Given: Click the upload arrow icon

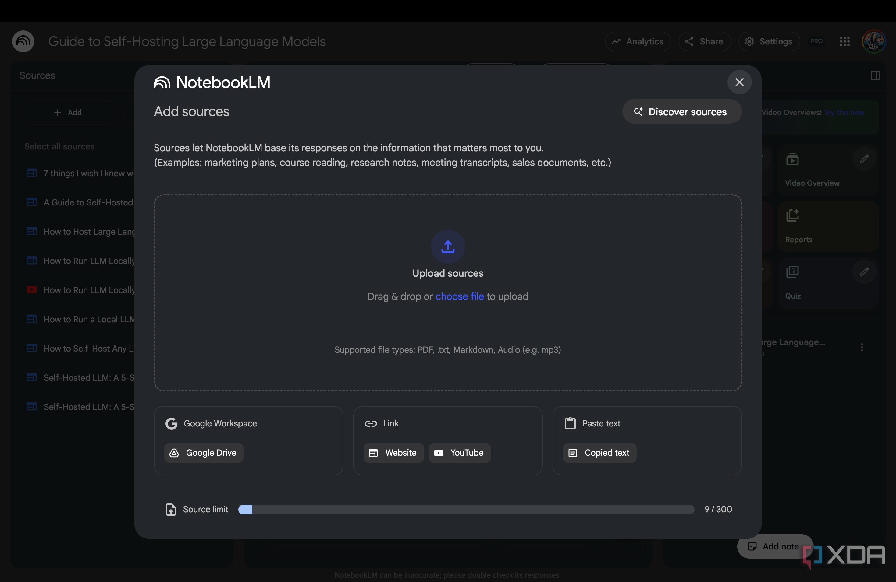Looking at the screenshot, I should pyautogui.click(x=448, y=247).
